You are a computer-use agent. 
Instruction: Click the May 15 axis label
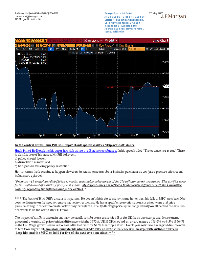[x=134, y=135]
